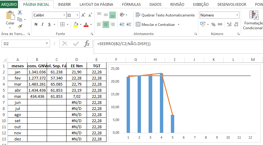This screenshot has width=263, height=145.
Task: Switch to LAYOUT DA PÁGINA tab
Action: click(x=96, y=5)
